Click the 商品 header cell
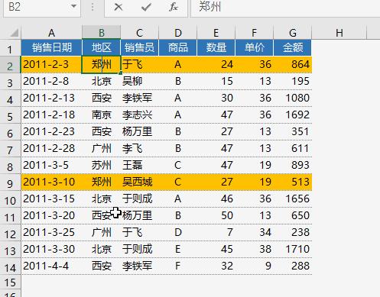 (x=178, y=47)
